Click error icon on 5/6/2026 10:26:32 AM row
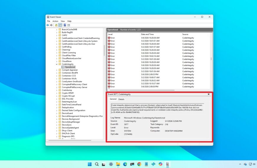Viewport: 257px width, 168px height. pyautogui.click(x=109, y=80)
